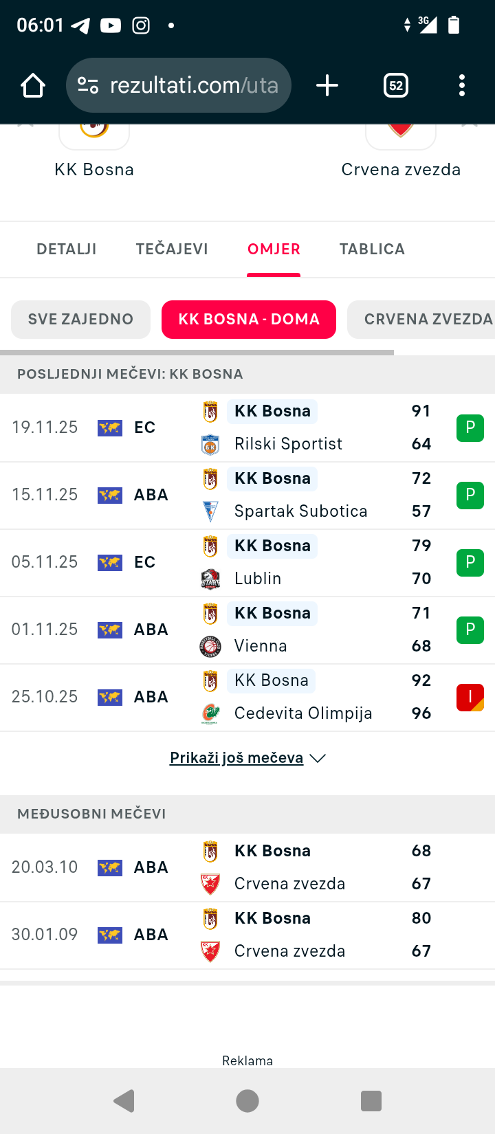Open the TEČAJEVI tab
The height and width of the screenshot is (1134, 495).
pyautogui.click(x=172, y=249)
